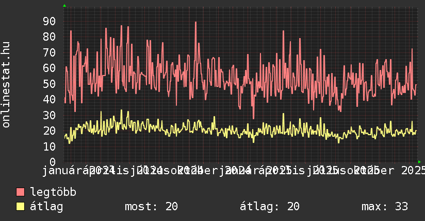Select the yellow átlag legend swatch
This screenshot has width=425, height=221.
click(x=21, y=207)
